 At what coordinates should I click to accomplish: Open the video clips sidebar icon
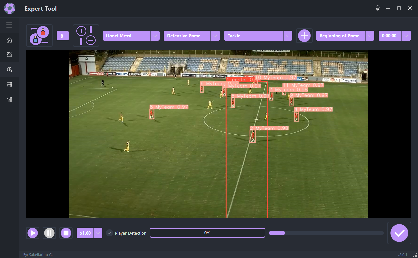tap(9, 84)
